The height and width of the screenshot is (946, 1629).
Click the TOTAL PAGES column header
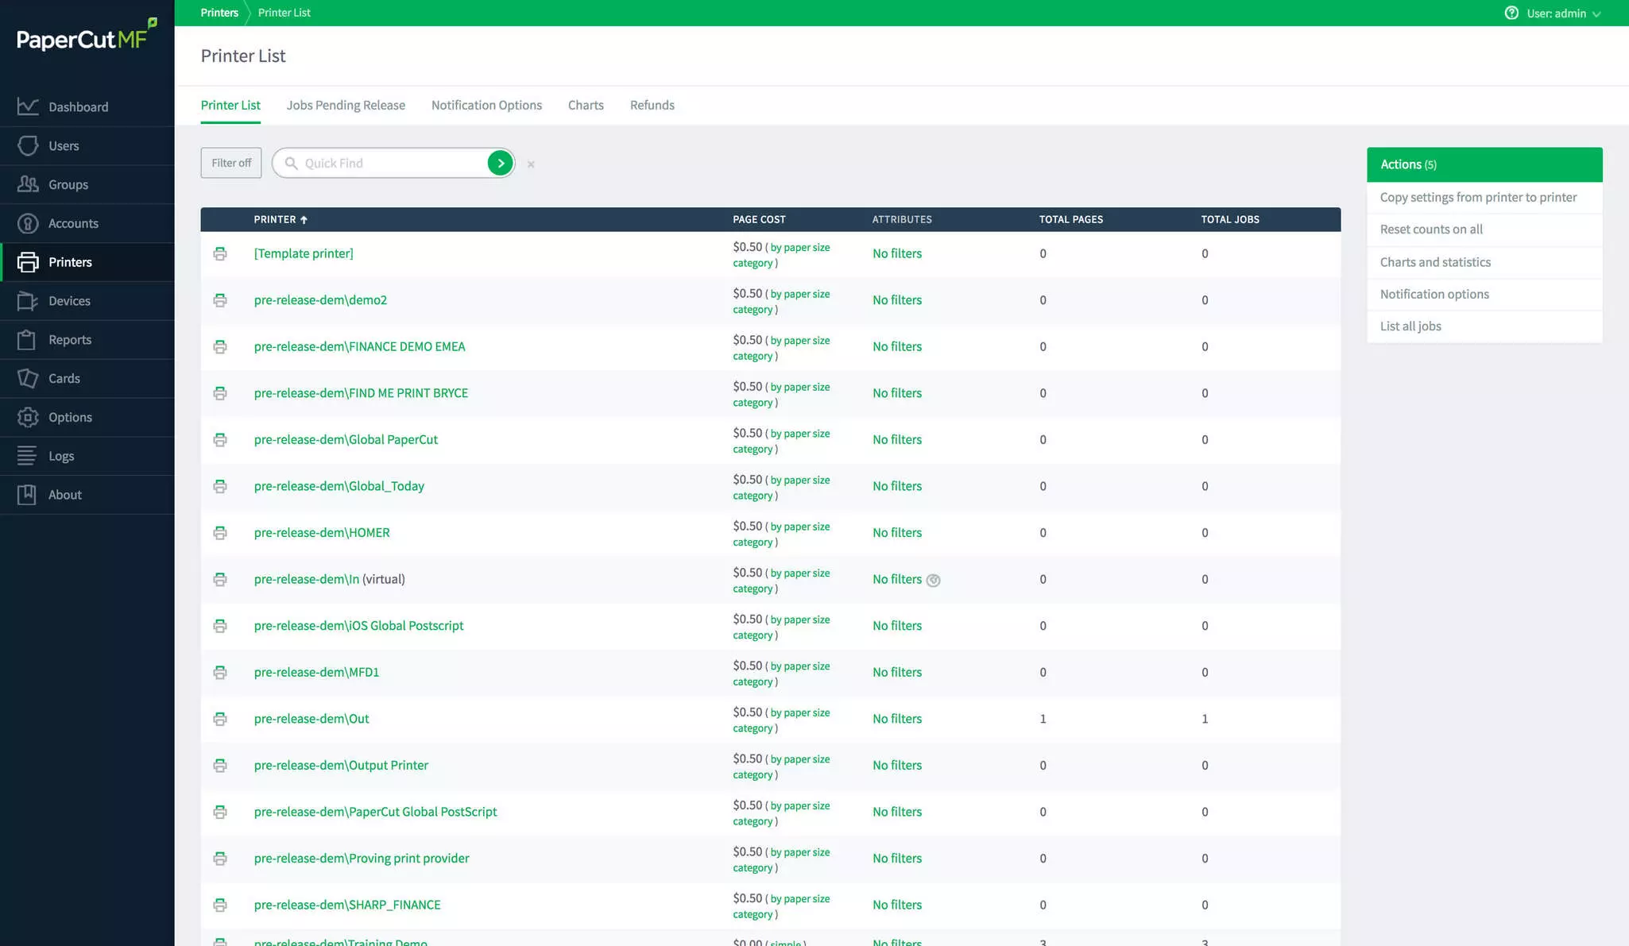pos(1070,219)
